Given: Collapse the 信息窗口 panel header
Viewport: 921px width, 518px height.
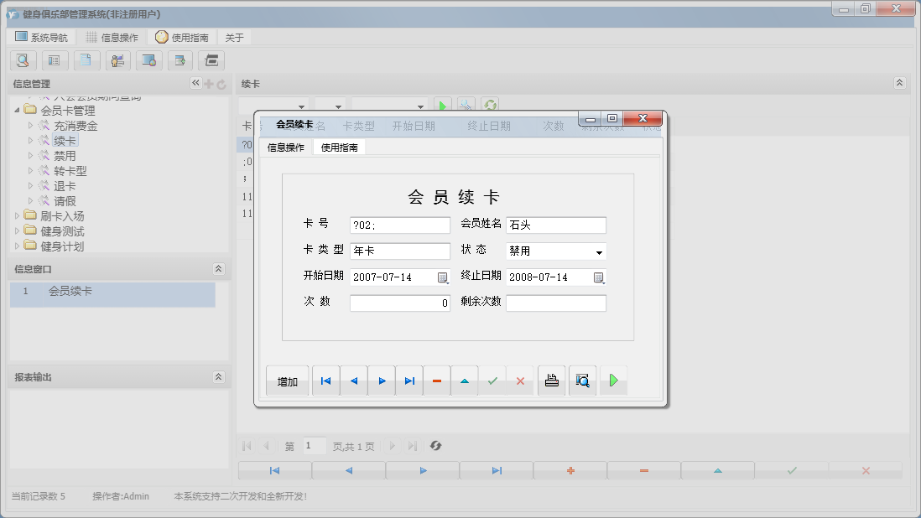Looking at the screenshot, I should point(219,269).
